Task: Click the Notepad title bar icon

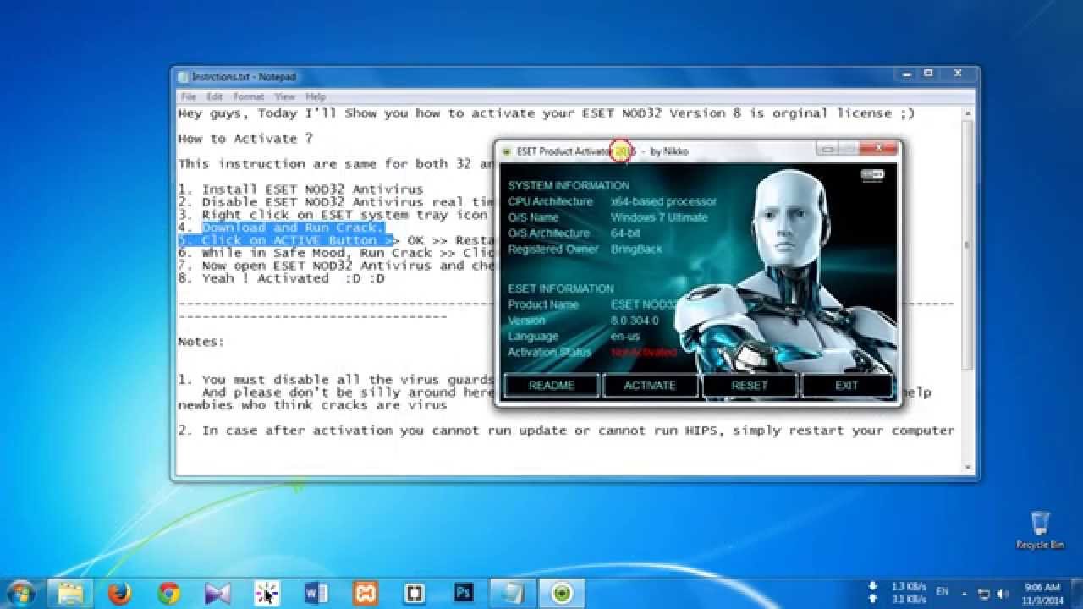Action: coord(183,77)
